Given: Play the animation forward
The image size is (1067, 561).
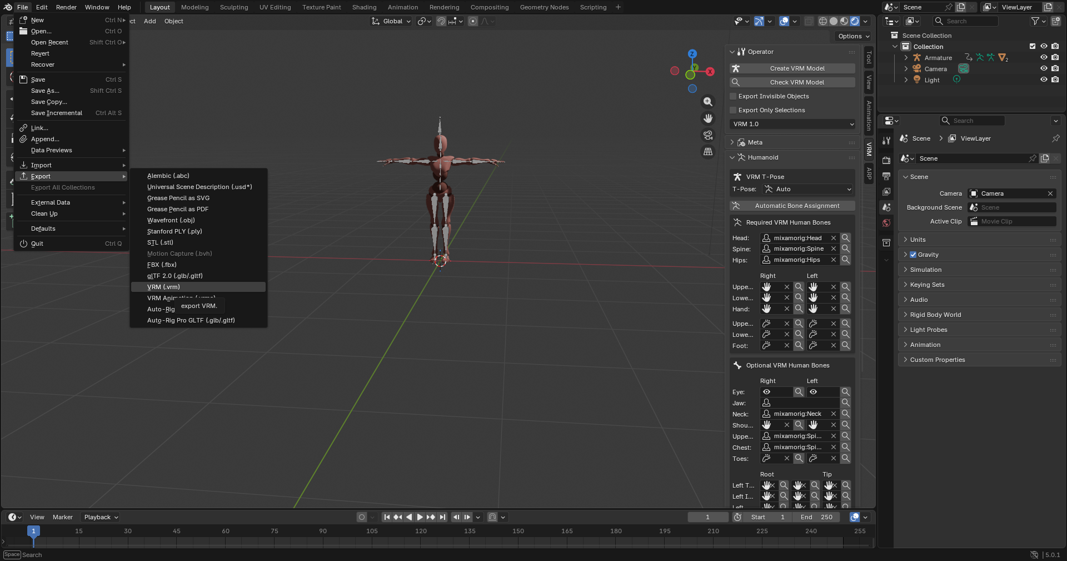Looking at the screenshot, I should point(420,517).
